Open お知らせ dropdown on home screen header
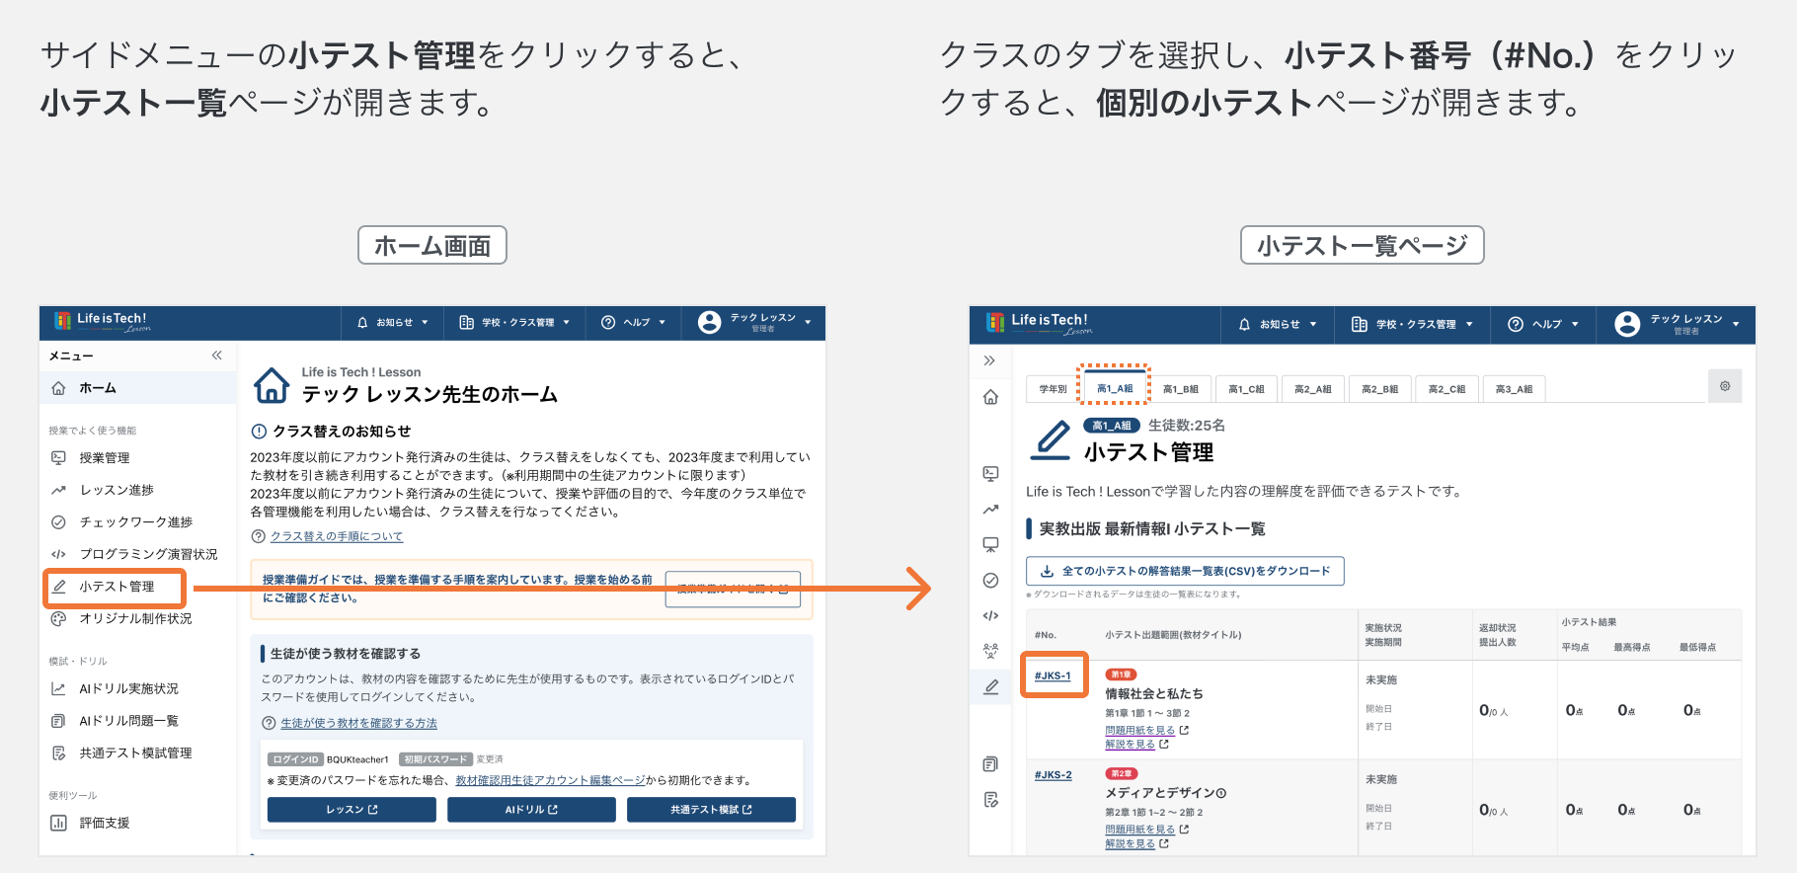Viewport: 1797px width, 873px height. (x=393, y=323)
